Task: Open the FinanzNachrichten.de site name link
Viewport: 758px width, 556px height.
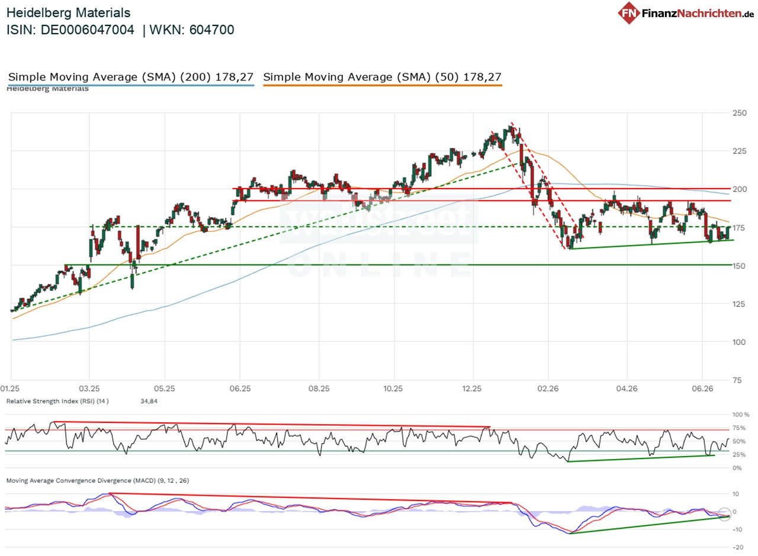Action: click(698, 13)
